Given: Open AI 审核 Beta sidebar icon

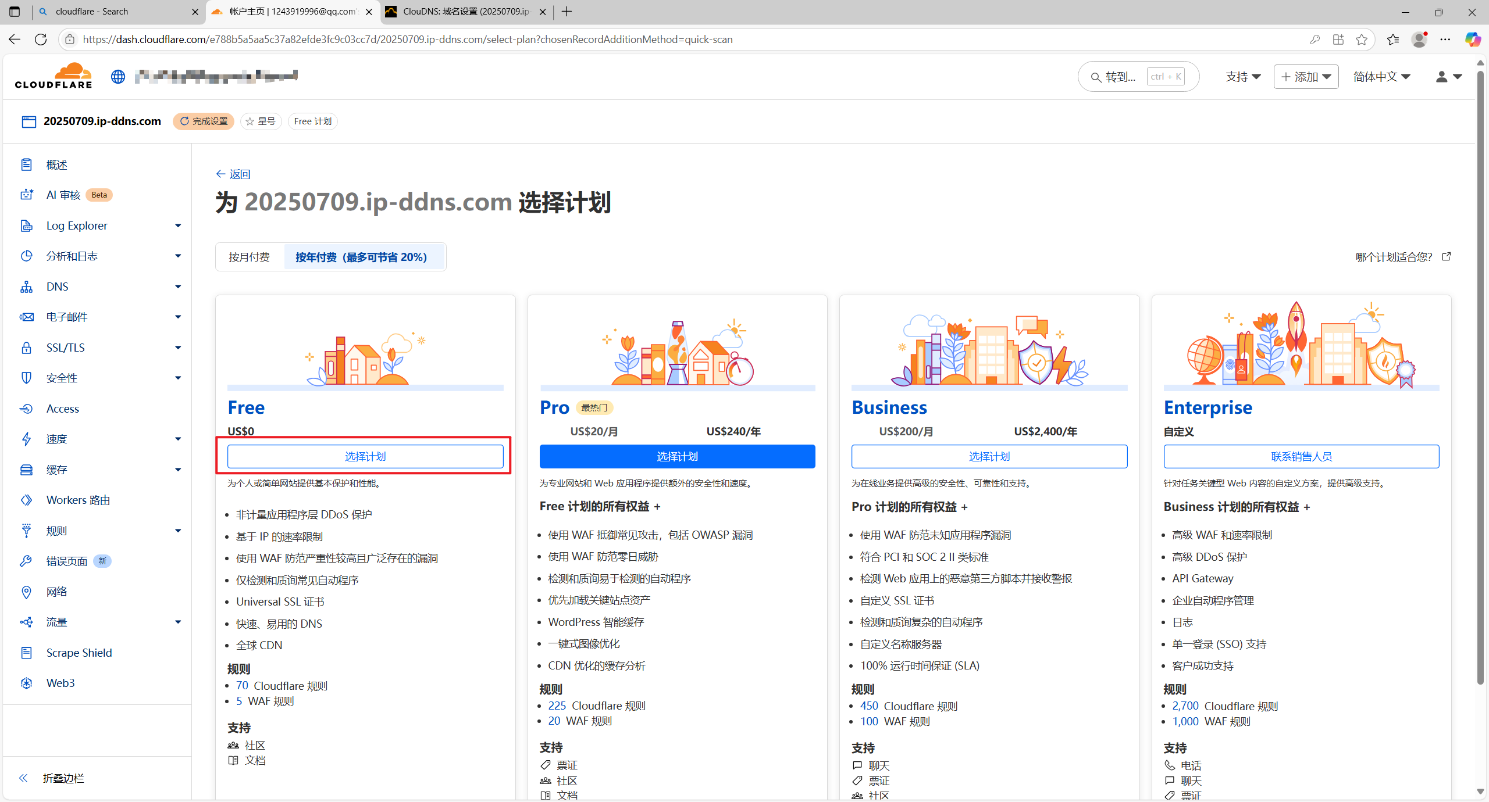Looking at the screenshot, I should coord(26,195).
